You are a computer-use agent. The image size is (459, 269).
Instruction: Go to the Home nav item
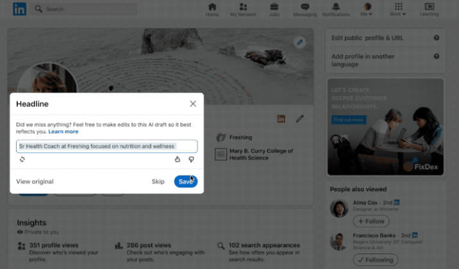pyautogui.click(x=212, y=10)
